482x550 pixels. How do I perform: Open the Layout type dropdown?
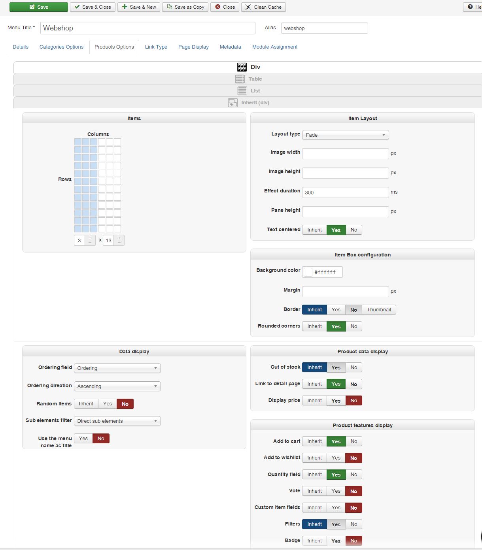coord(346,135)
